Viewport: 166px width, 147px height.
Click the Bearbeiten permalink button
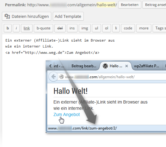click(x=130, y=5)
